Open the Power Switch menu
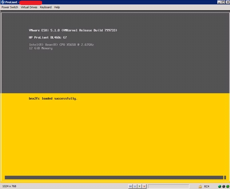 click(10, 7)
